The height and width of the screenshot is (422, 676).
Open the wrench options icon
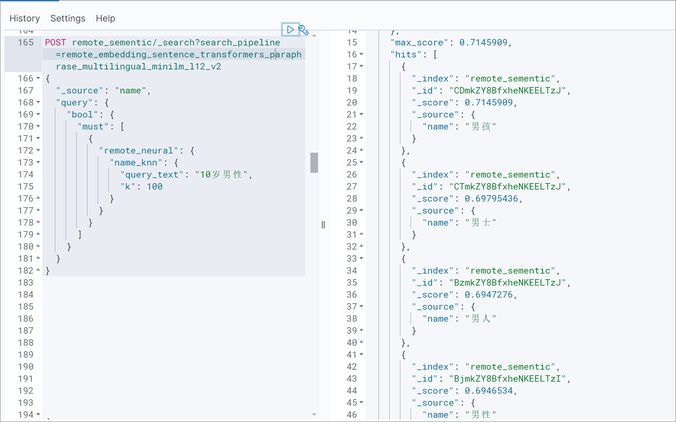pos(303,30)
